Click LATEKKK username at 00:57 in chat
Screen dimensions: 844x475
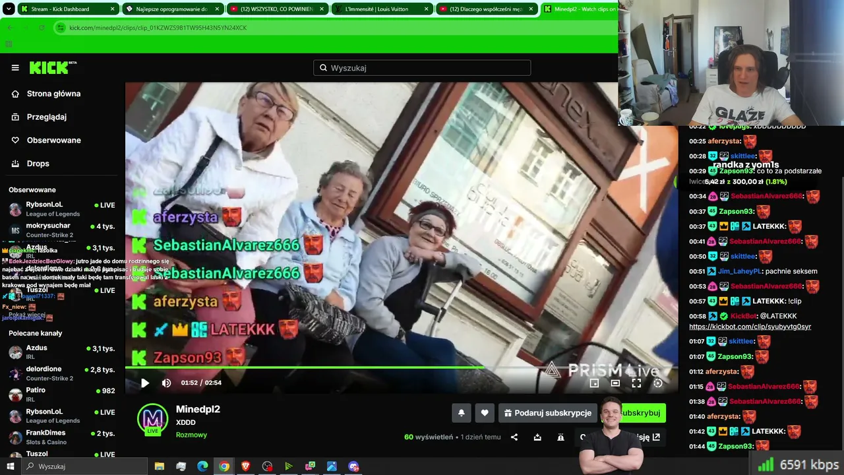769,301
